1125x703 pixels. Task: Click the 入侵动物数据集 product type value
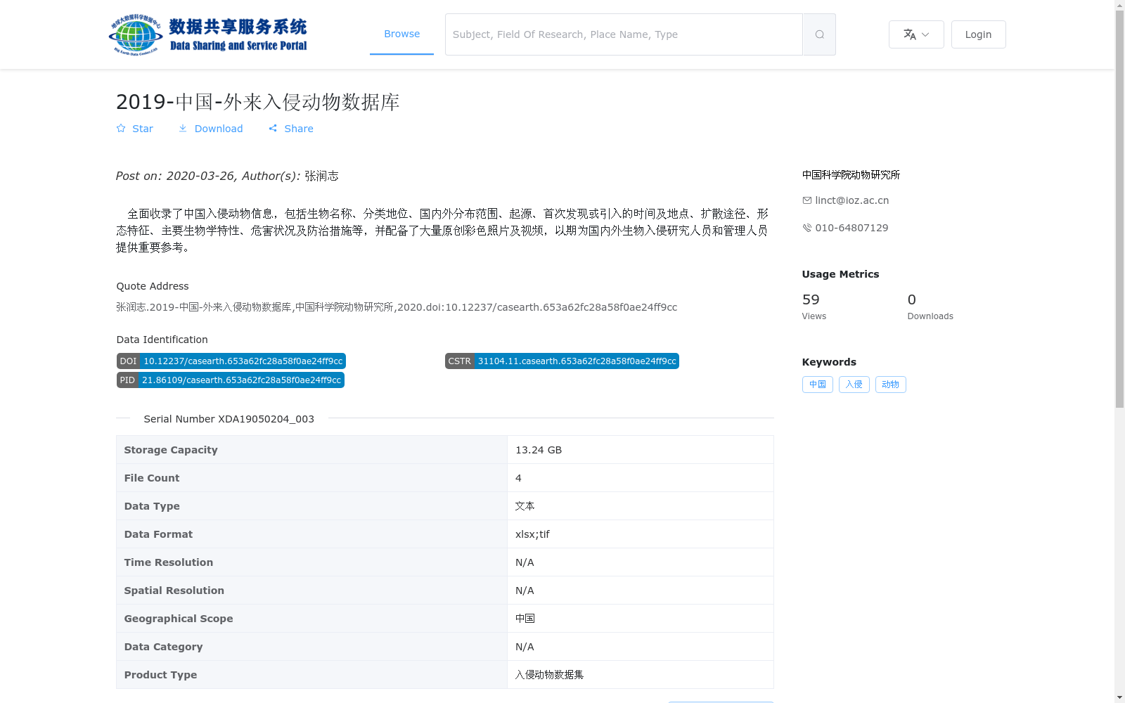(549, 675)
